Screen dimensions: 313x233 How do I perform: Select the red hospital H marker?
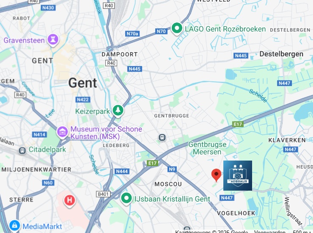69,201
